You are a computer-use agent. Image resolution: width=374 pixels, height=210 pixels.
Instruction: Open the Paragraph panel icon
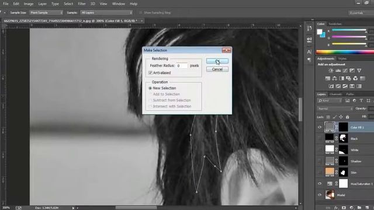[309, 60]
